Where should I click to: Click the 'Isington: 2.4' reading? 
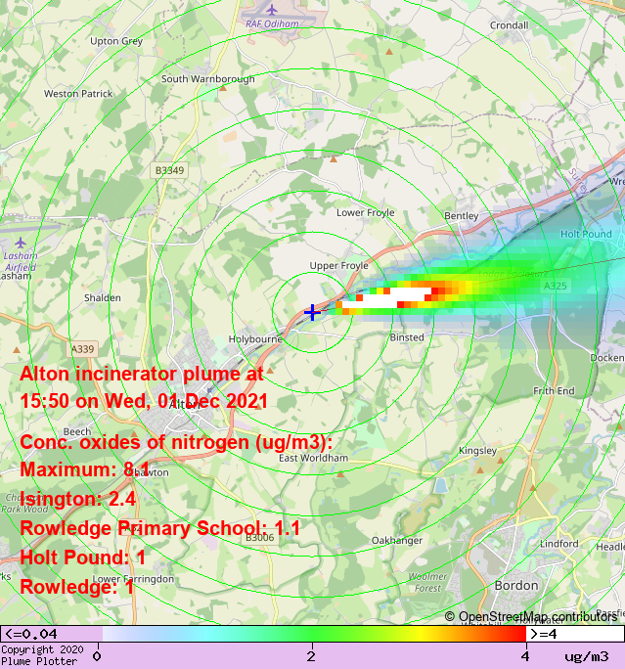pos(77,499)
